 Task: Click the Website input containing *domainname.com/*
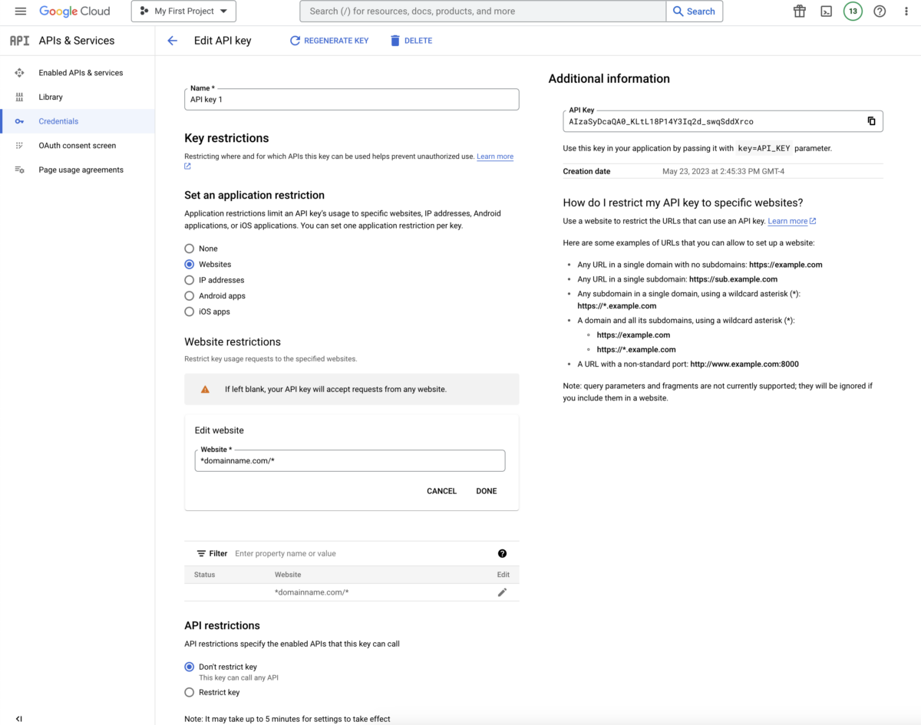click(350, 460)
